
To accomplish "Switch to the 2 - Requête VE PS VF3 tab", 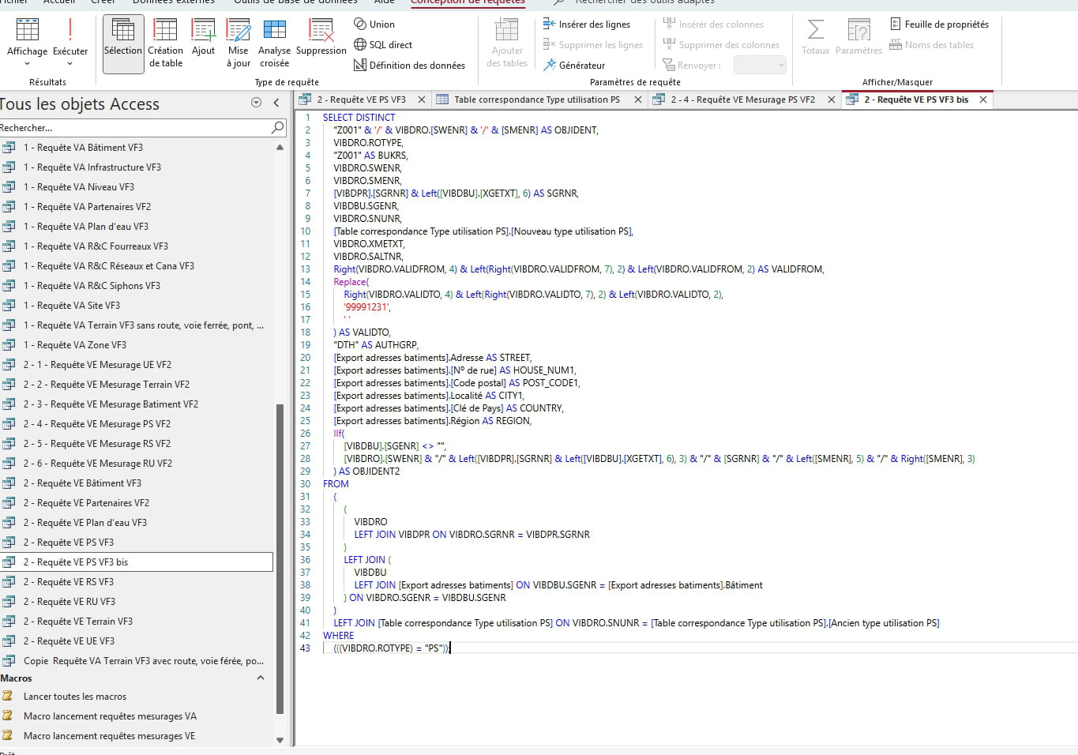I will 361,100.
